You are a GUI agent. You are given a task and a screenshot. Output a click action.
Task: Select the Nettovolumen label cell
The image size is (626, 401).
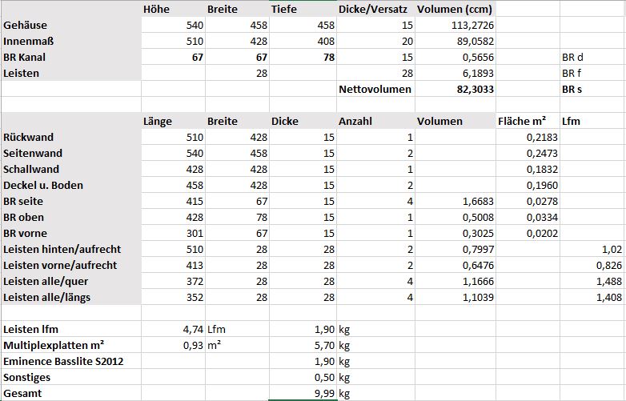point(375,89)
